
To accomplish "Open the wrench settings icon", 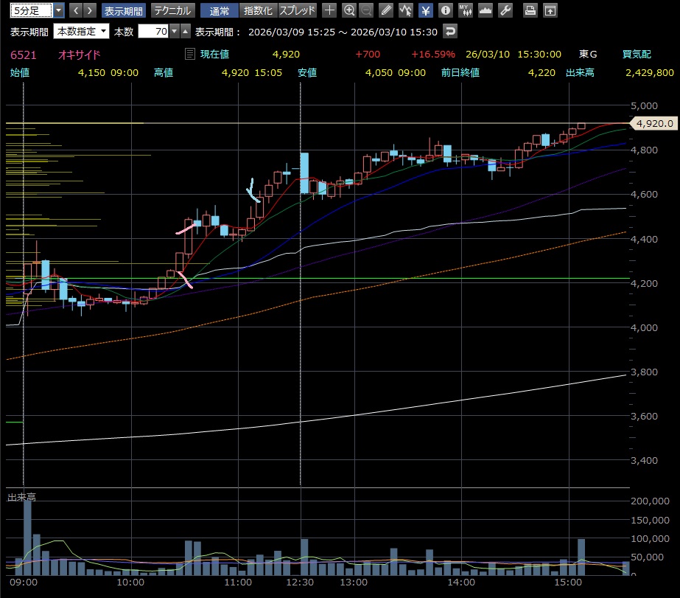I will click(x=505, y=10).
